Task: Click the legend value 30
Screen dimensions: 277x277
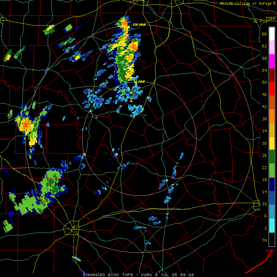Action: 264,143
